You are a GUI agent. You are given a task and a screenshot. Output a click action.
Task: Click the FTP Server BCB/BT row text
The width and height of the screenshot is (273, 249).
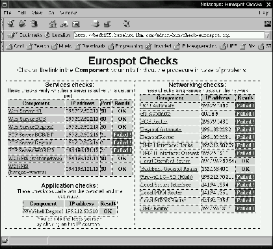tap(31, 135)
